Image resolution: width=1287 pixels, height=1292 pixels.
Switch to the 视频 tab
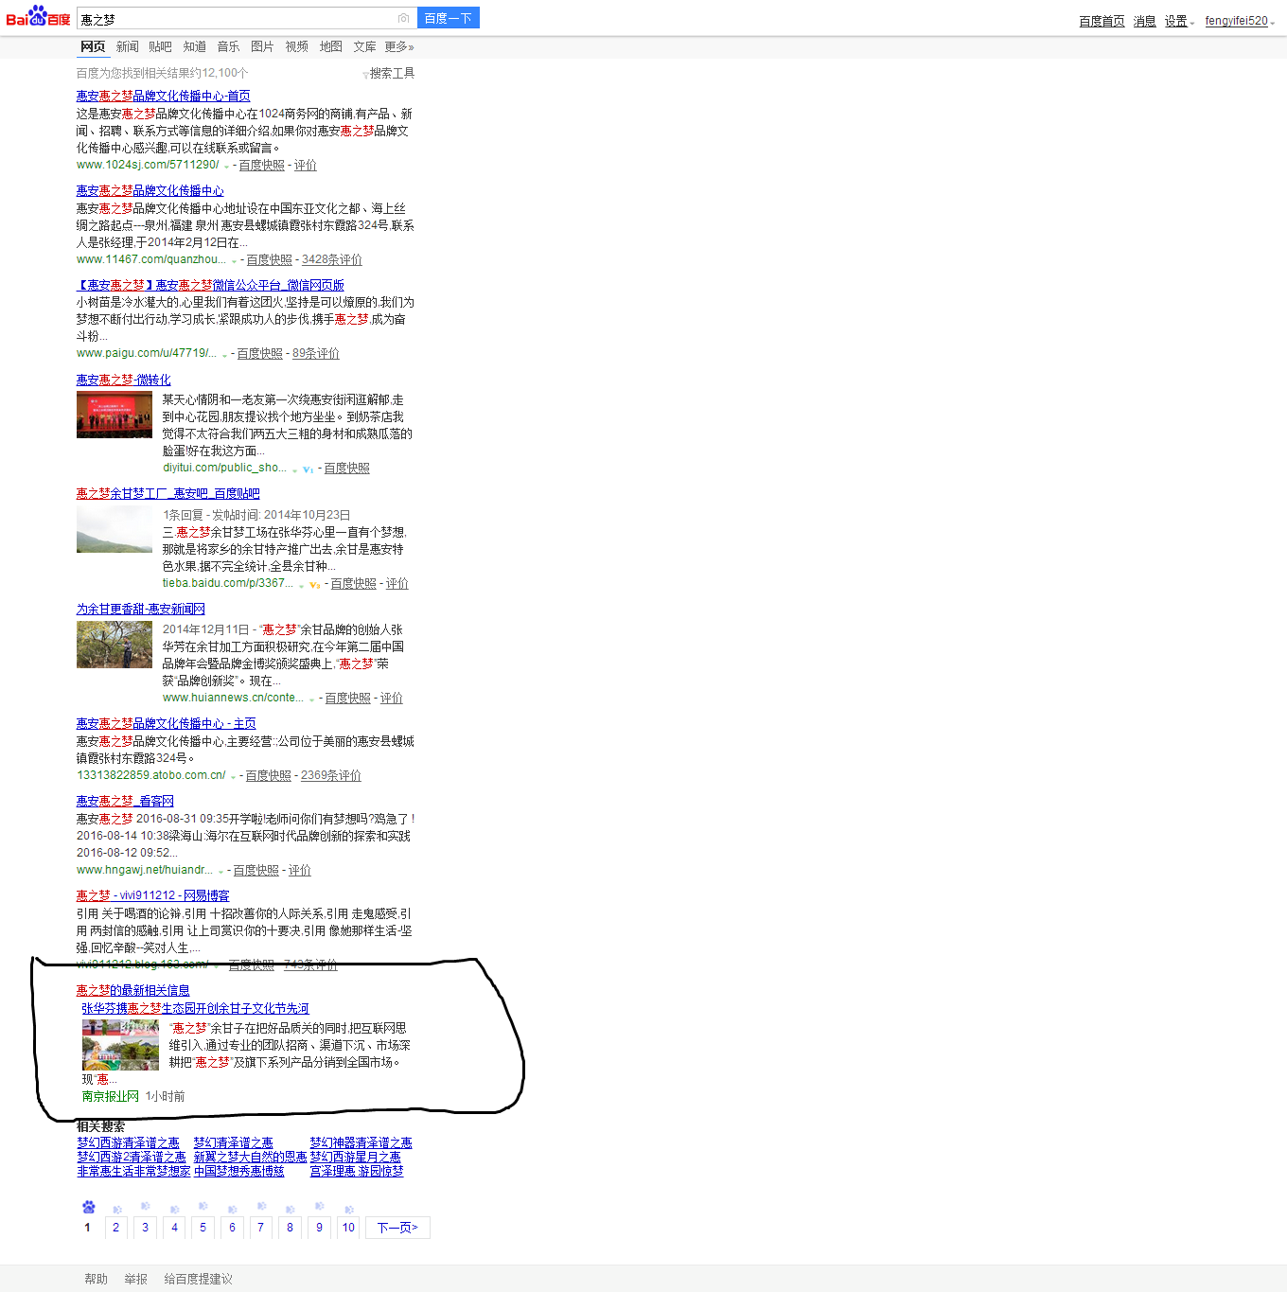[297, 46]
